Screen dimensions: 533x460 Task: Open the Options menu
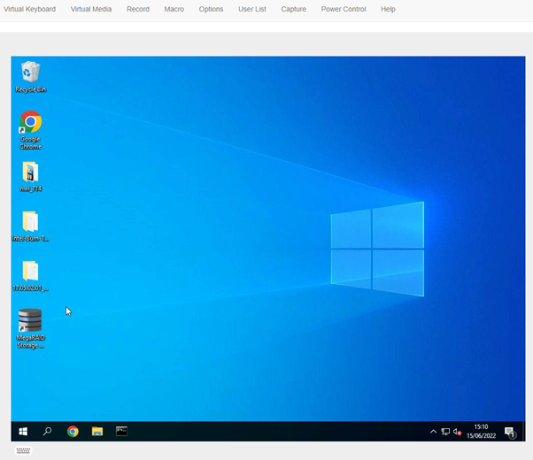tap(211, 9)
